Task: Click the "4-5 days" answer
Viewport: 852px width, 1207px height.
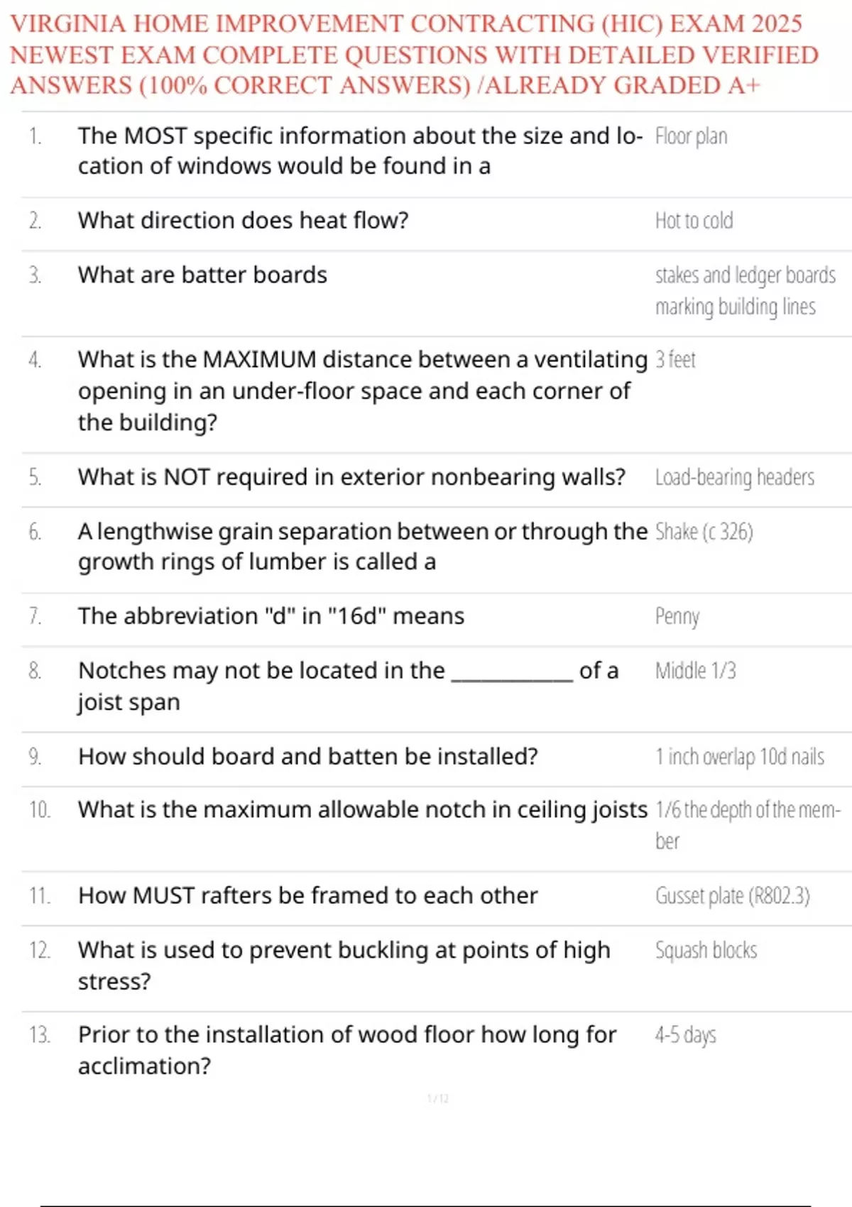Action: (x=685, y=1035)
